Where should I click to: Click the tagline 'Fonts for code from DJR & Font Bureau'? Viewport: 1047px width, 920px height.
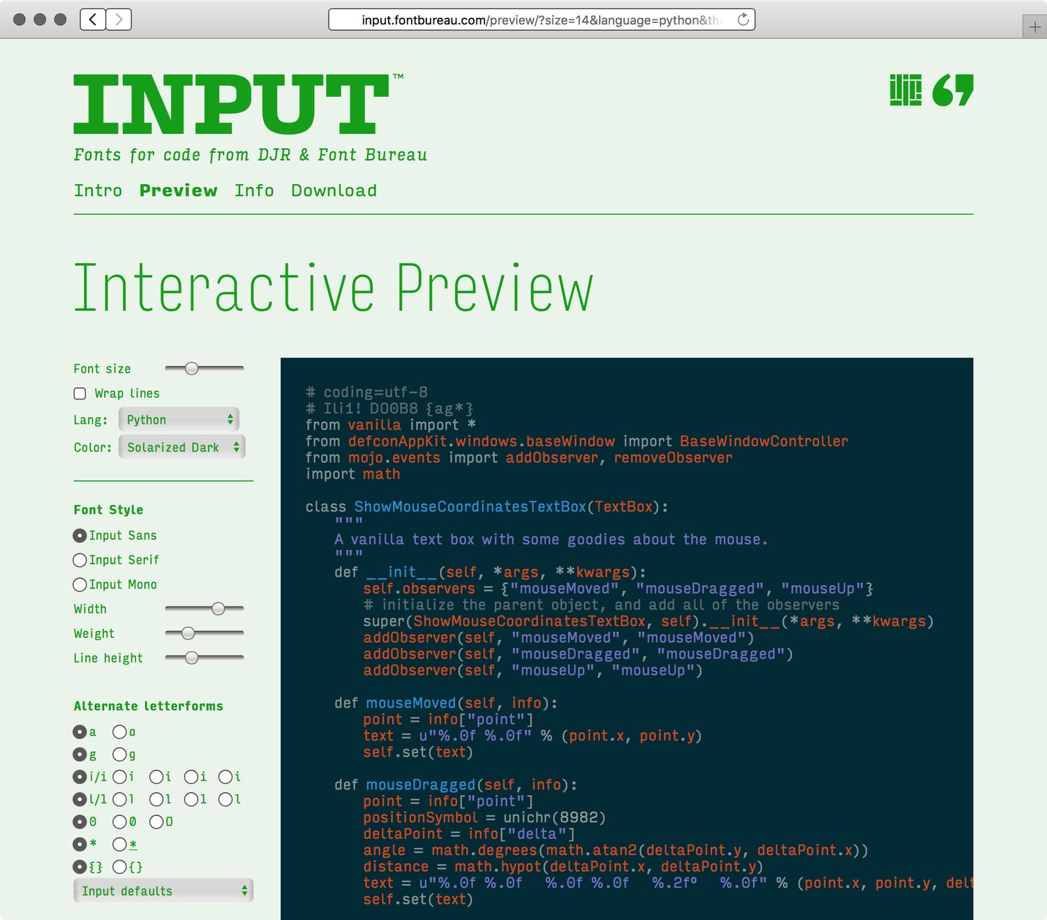251,155
